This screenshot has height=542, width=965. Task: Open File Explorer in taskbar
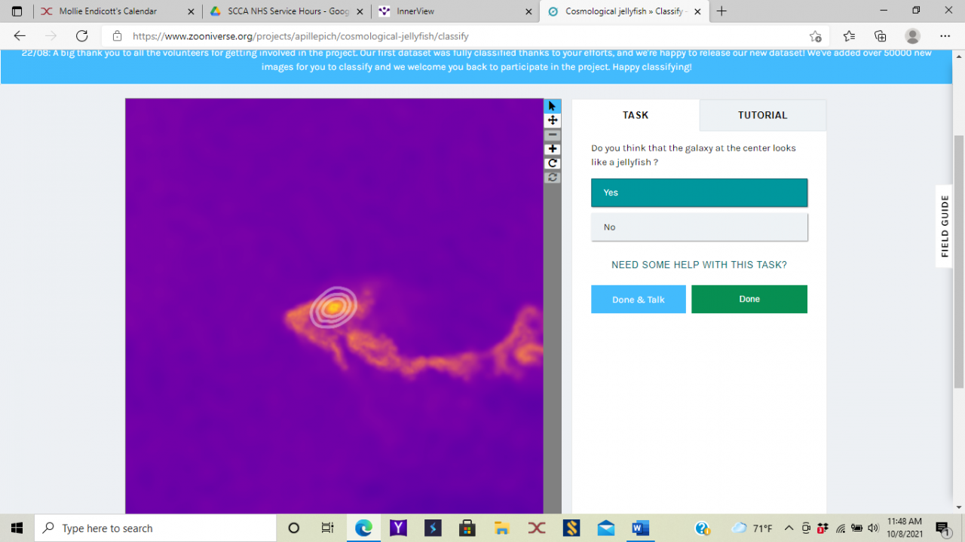click(501, 528)
